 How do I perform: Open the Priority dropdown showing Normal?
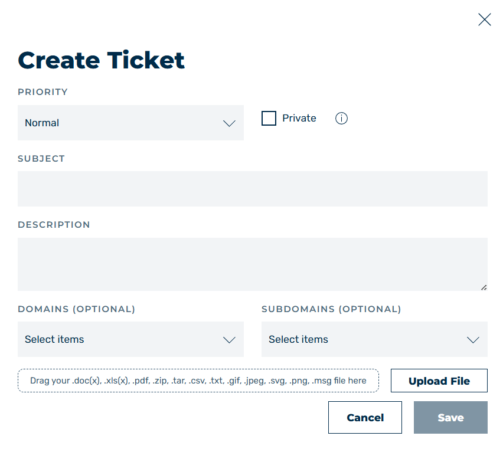pyautogui.click(x=130, y=123)
